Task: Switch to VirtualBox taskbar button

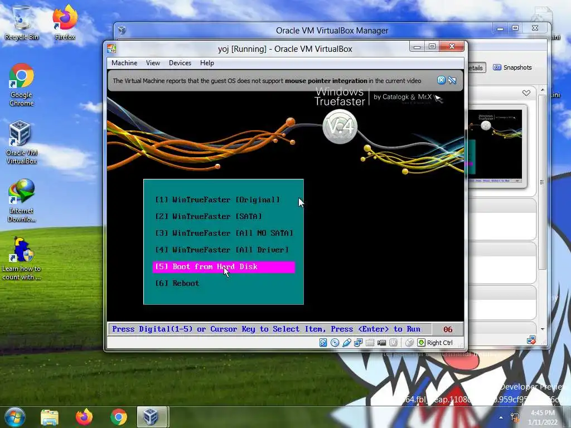Action: [152, 417]
